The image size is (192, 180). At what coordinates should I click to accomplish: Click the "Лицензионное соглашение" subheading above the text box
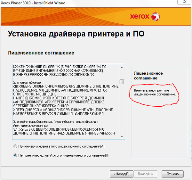coord(41,53)
